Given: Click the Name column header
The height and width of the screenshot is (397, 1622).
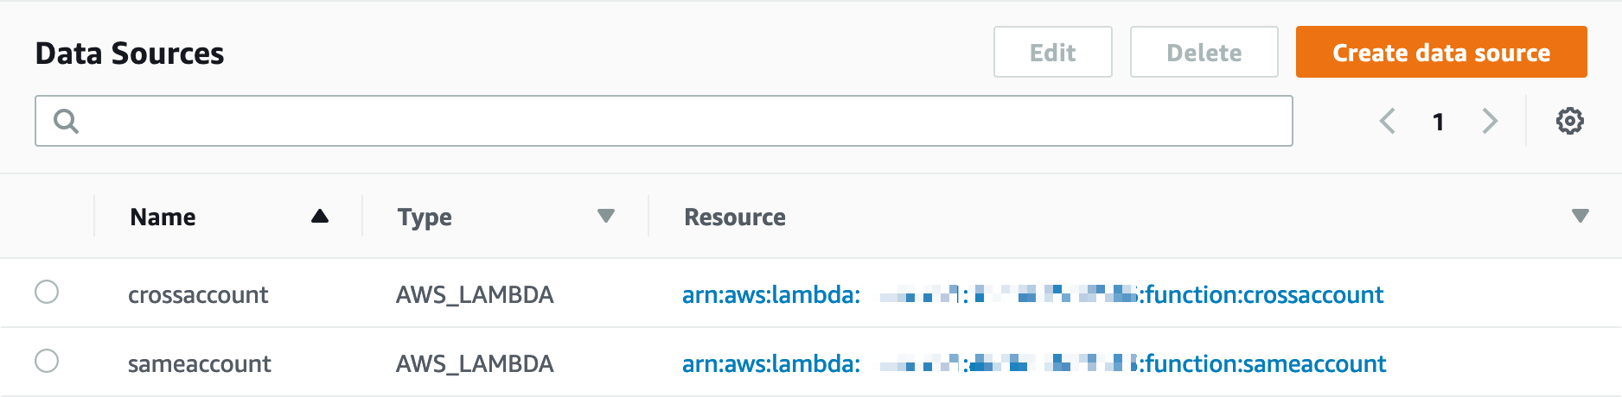Looking at the screenshot, I should (163, 217).
